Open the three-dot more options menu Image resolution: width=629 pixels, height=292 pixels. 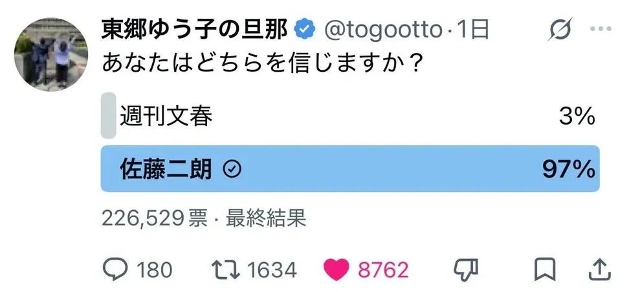click(601, 29)
